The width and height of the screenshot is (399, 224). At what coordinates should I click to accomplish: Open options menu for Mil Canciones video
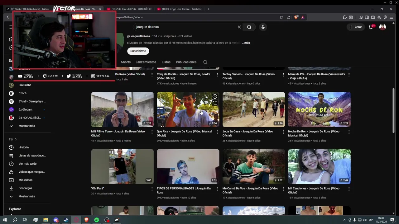click(x=349, y=189)
